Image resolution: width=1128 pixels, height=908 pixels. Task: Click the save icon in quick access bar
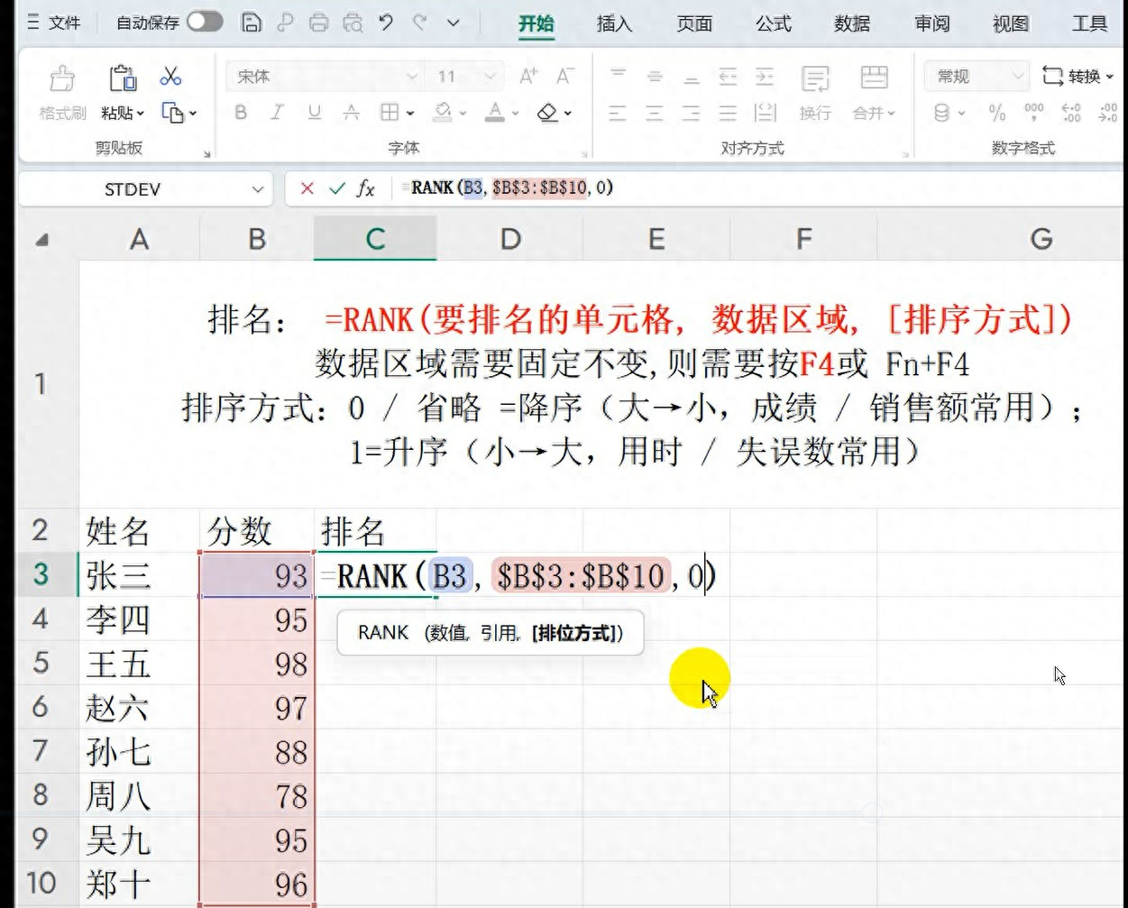[x=252, y=23]
